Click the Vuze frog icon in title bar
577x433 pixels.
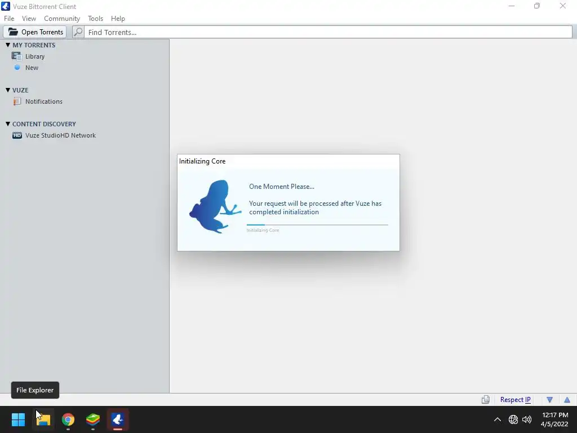click(x=6, y=6)
